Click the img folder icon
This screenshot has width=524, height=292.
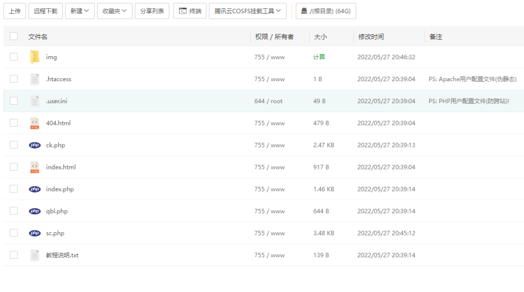coord(35,57)
